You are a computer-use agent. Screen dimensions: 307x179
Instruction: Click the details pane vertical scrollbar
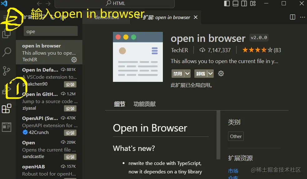[x=218, y=135]
